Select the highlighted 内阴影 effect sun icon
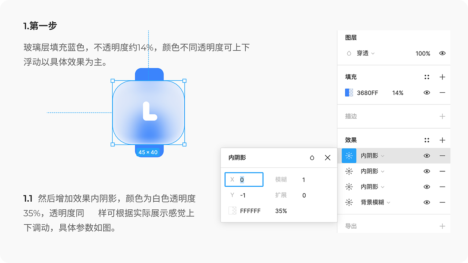Screen dimensions: 468x263 pyautogui.click(x=349, y=156)
